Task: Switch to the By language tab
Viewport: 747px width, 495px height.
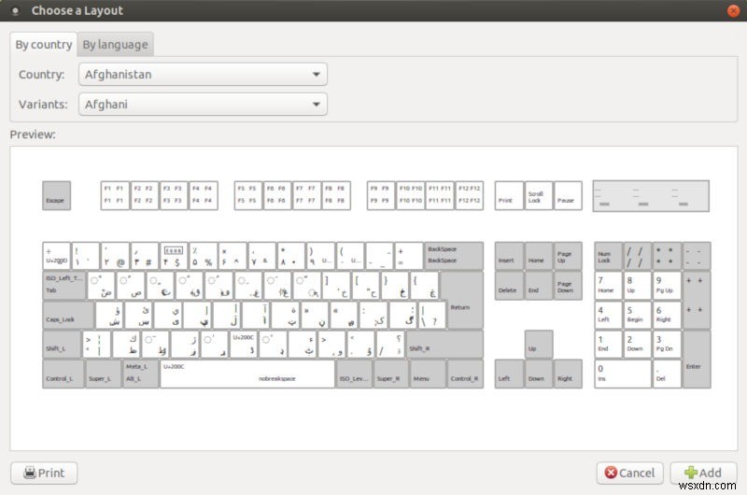Action: (x=115, y=45)
